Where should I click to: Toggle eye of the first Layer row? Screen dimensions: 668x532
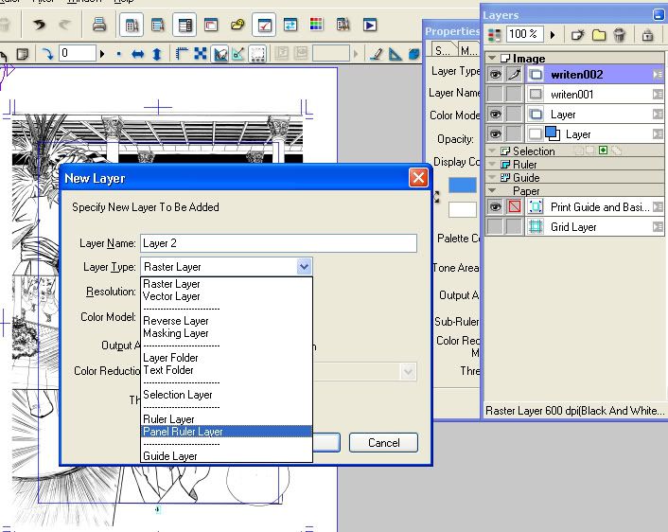(495, 115)
